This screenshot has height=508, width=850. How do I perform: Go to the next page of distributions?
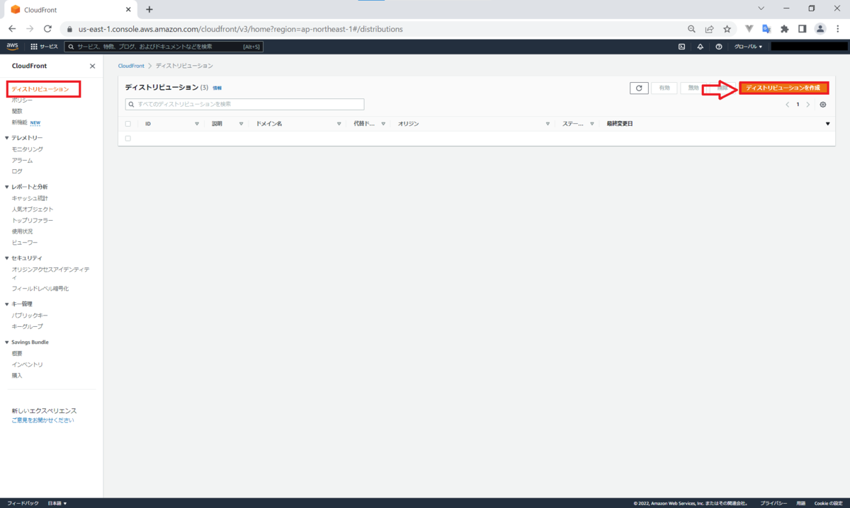pyautogui.click(x=808, y=104)
